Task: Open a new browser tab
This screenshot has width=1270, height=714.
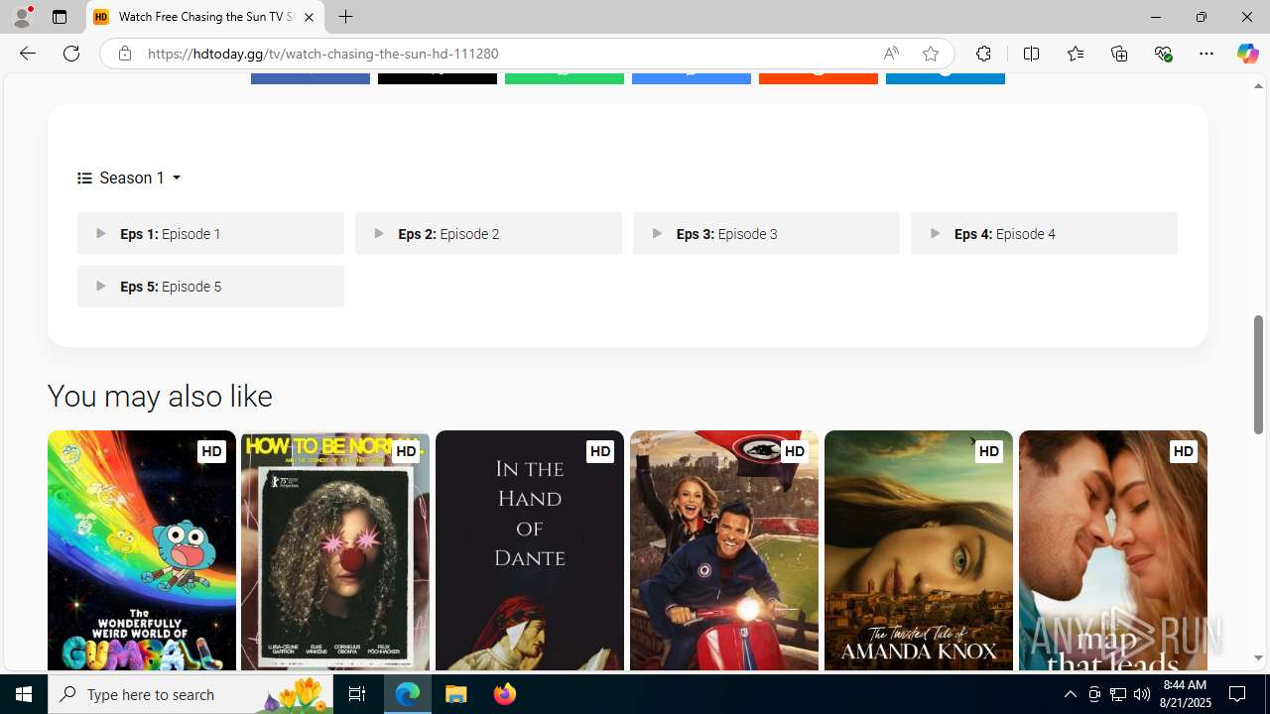Action: click(x=345, y=17)
